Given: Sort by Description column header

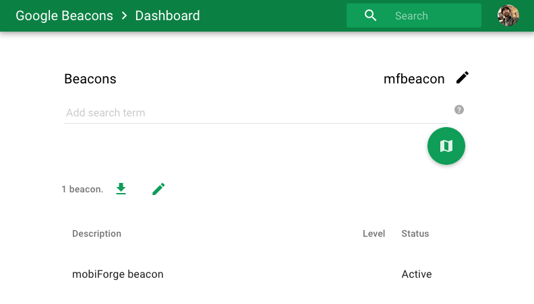Looking at the screenshot, I should click(x=96, y=233).
